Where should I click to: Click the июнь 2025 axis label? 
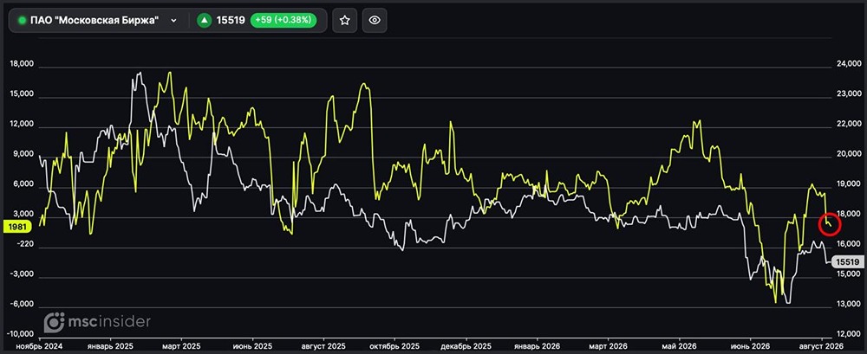click(253, 345)
